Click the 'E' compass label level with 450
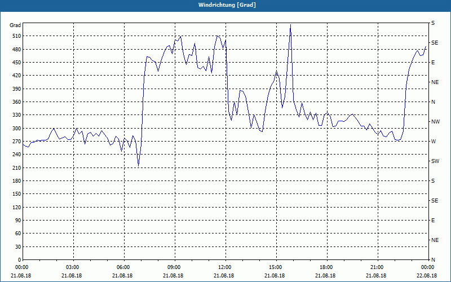The height and width of the screenshot is (282, 451). [433, 63]
